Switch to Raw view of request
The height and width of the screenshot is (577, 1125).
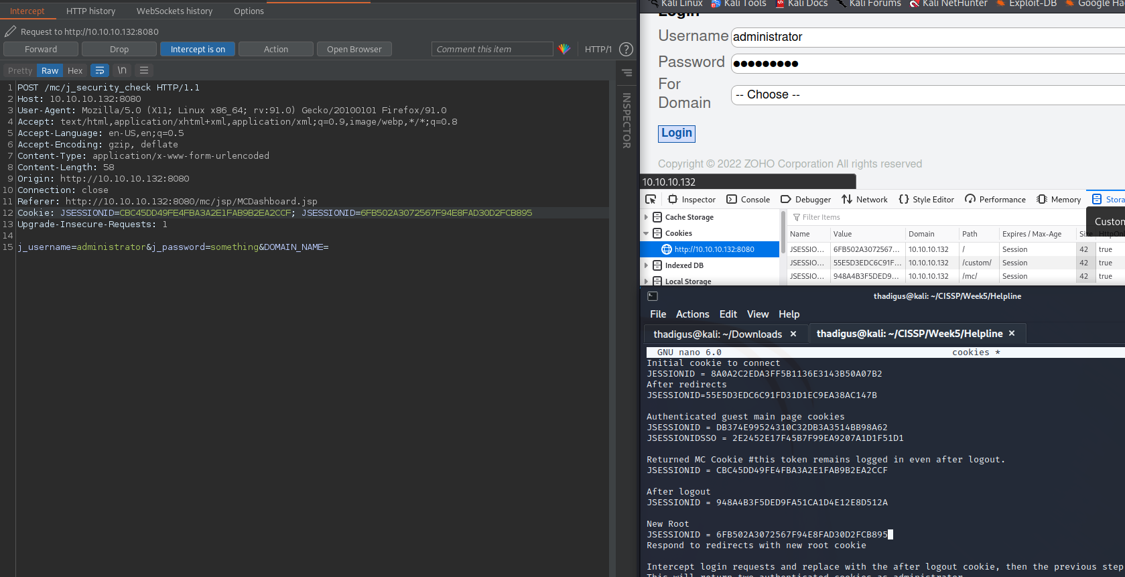tap(50, 70)
